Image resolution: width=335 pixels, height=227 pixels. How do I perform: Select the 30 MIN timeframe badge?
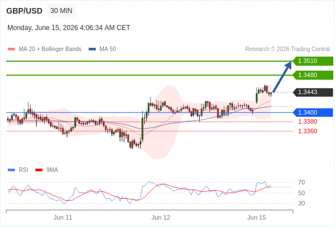click(x=61, y=11)
